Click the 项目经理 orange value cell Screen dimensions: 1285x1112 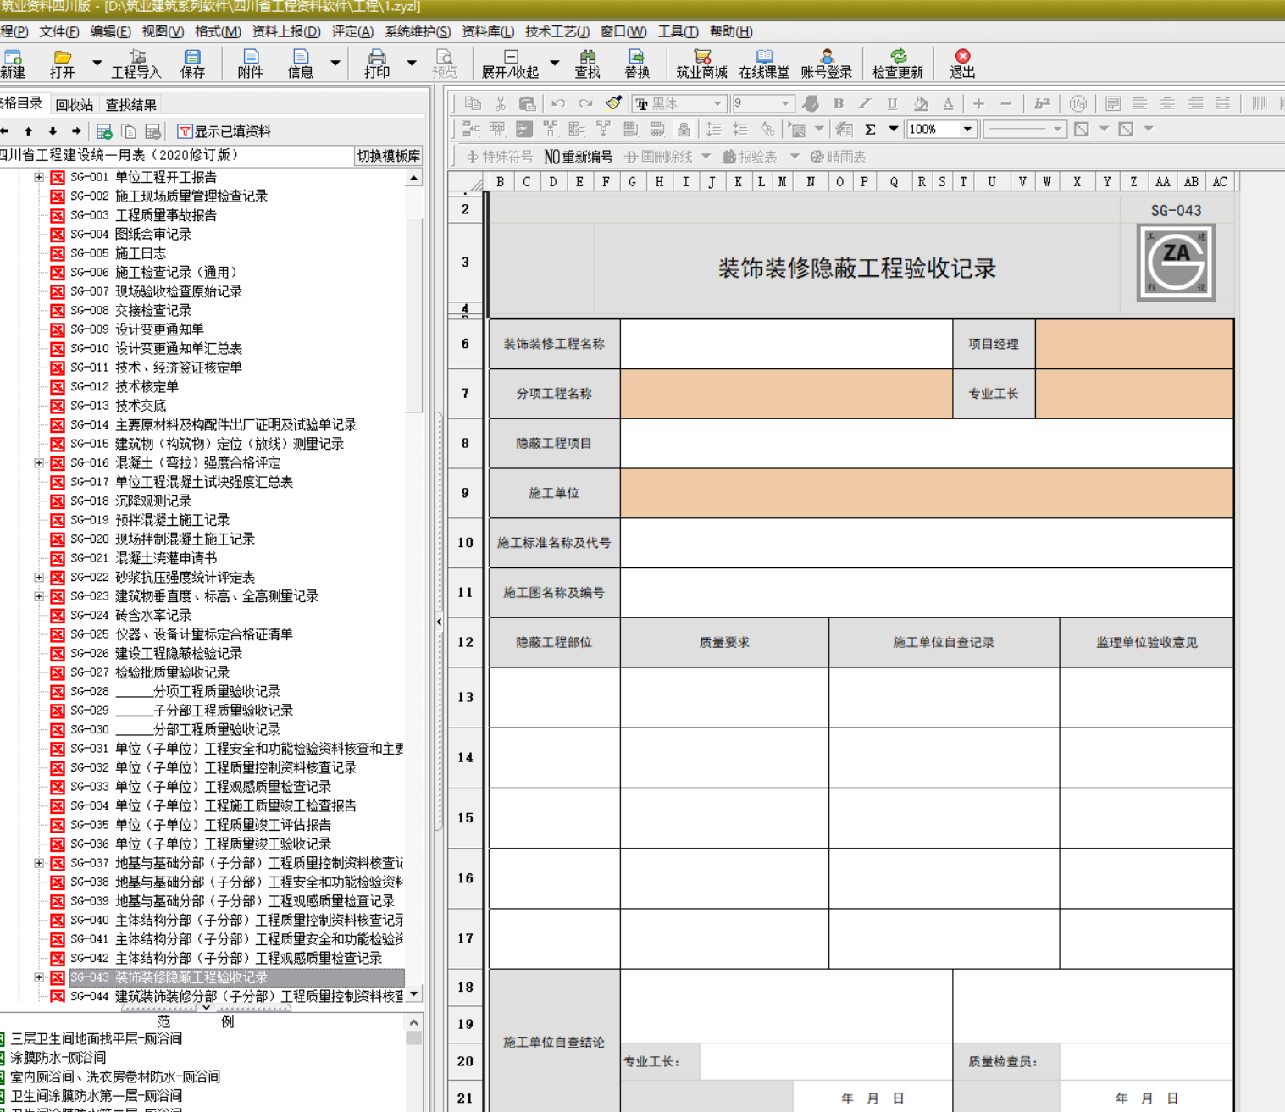(1134, 344)
